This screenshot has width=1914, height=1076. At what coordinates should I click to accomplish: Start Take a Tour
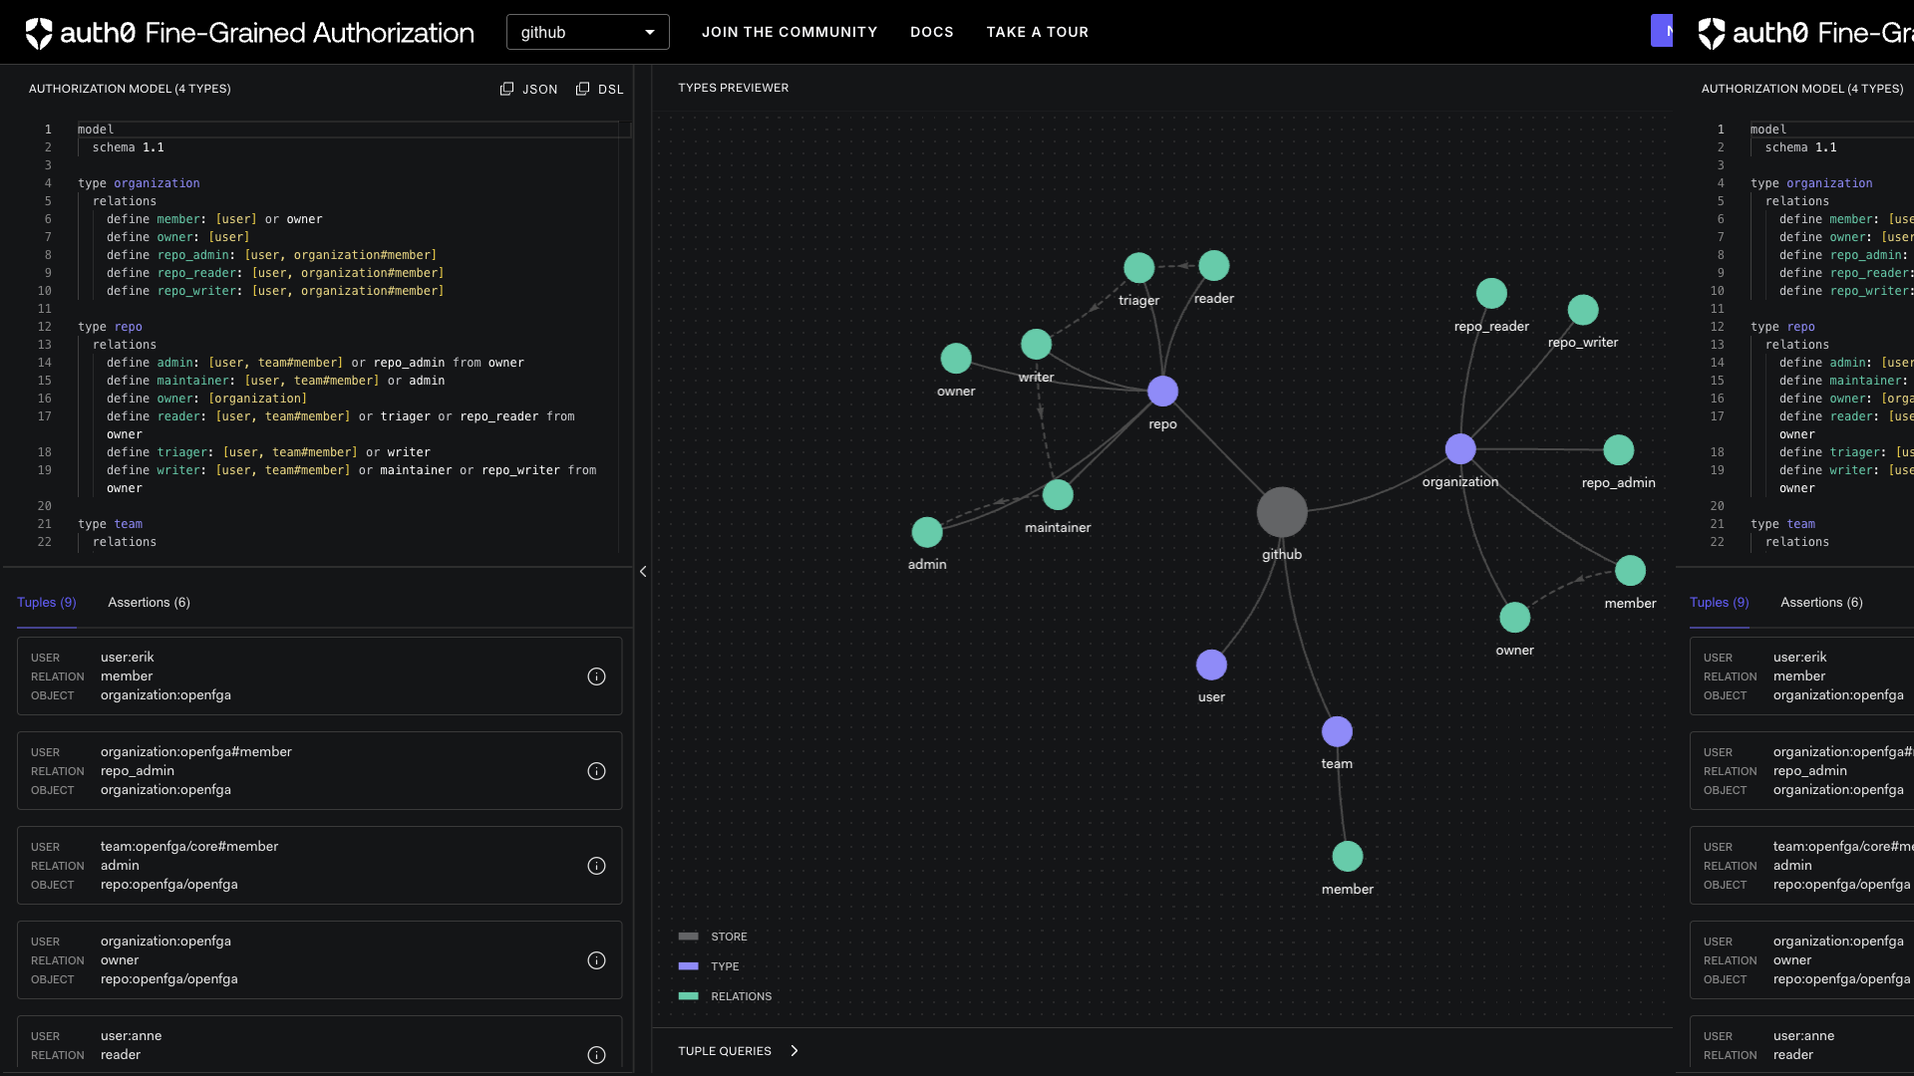coord(1038,32)
